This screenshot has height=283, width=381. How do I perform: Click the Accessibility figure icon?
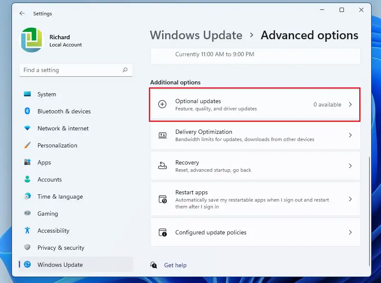point(27,230)
